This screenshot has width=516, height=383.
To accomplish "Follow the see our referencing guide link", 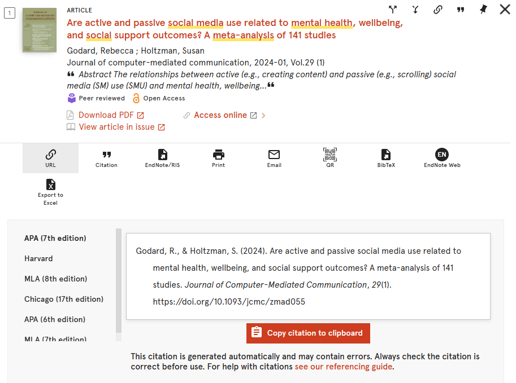I will click(344, 367).
